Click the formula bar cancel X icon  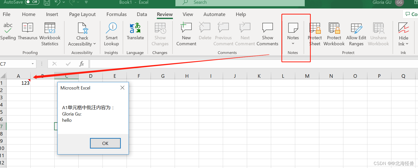tap(54, 64)
